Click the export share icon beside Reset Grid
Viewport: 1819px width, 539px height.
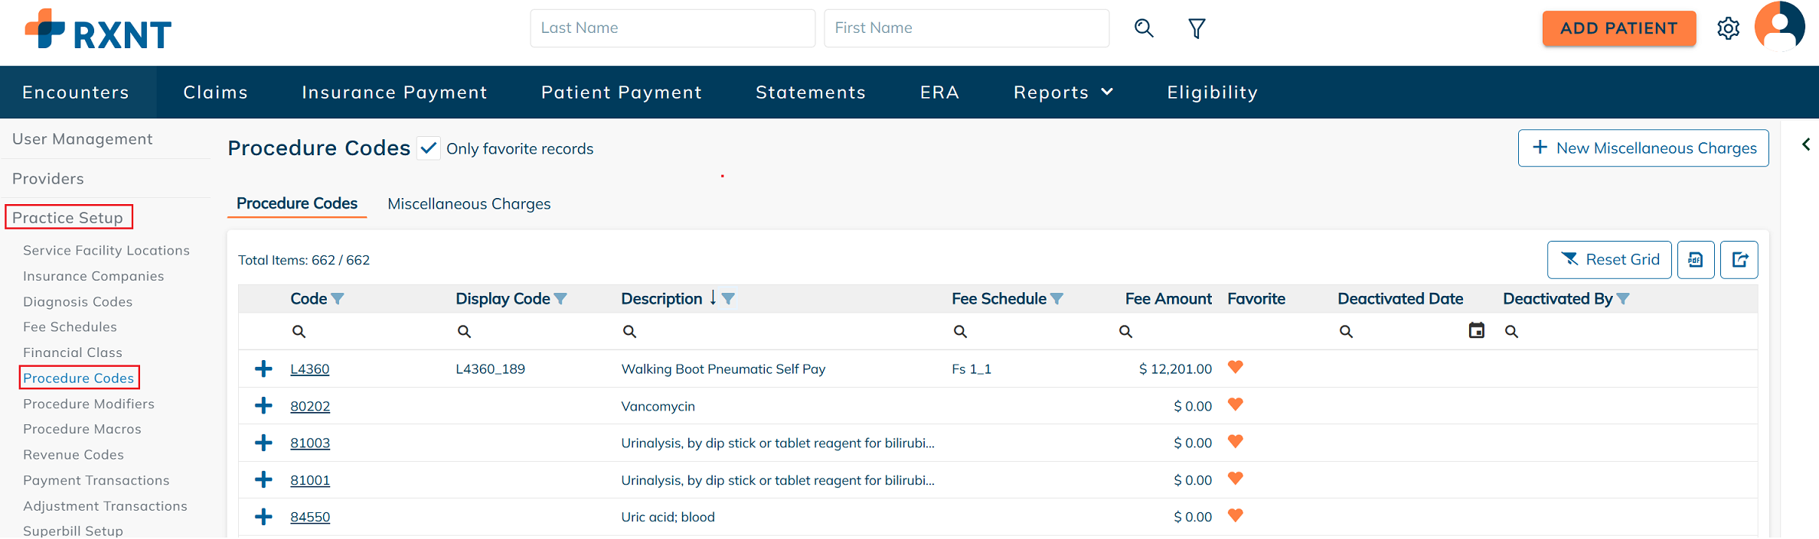click(x=1739, y=260)
